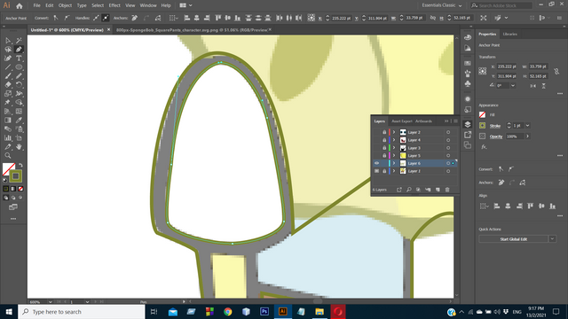Open Photoshop from the taskbar
The height and width of the screenshot is (319, 568).
(264, 312)
